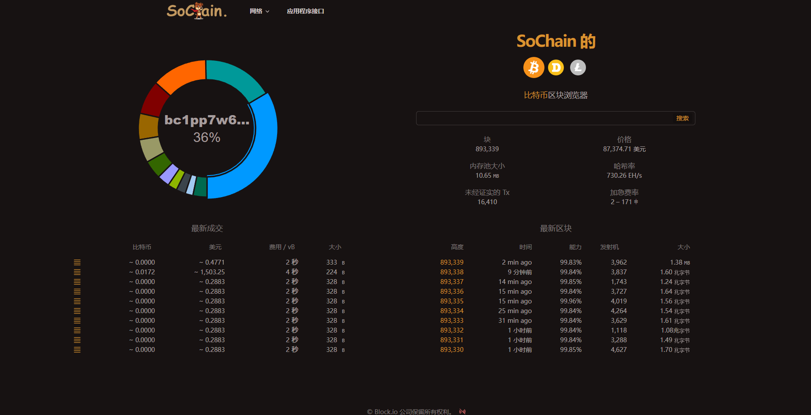Select the Dogecoin network icon
This screenshot has width=811, height=415.
556,67
